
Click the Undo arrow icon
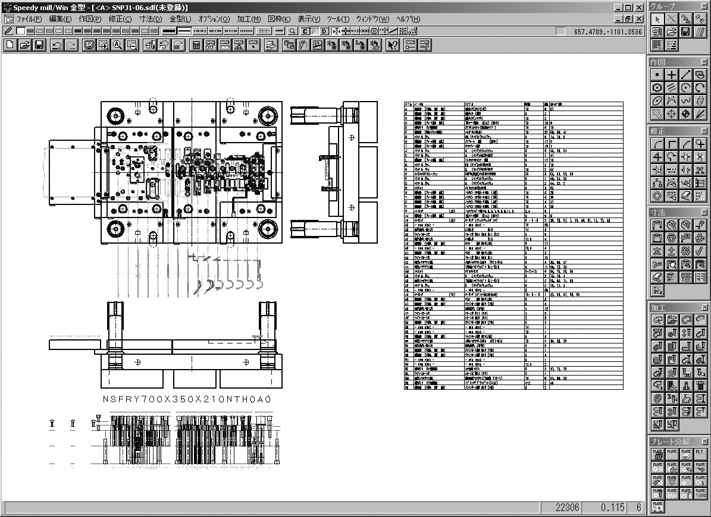click(x=57, y=45)
